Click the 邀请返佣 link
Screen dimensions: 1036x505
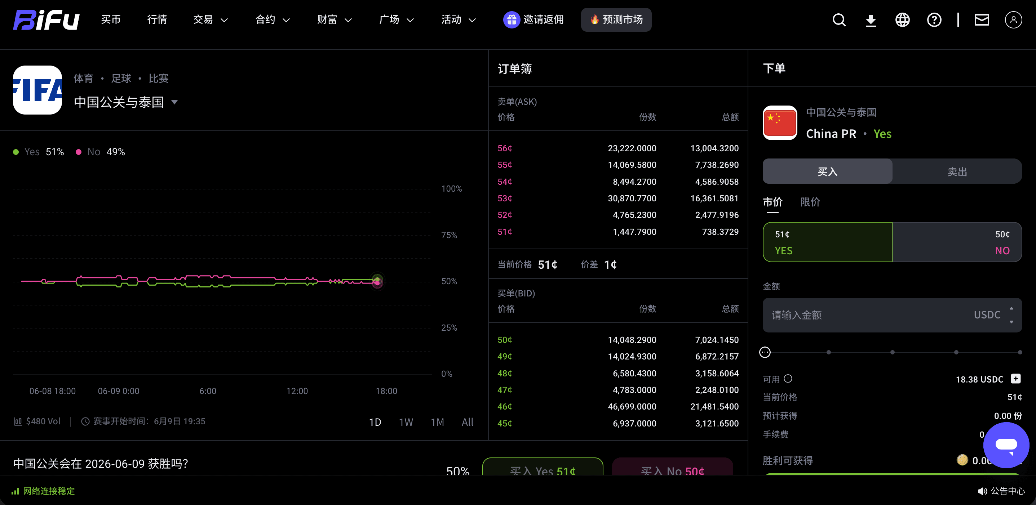coord(533,20)
